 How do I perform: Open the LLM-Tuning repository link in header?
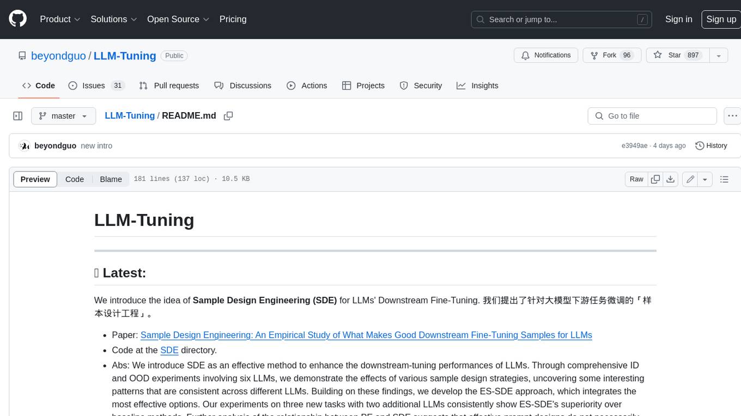[x=125, y=56]
